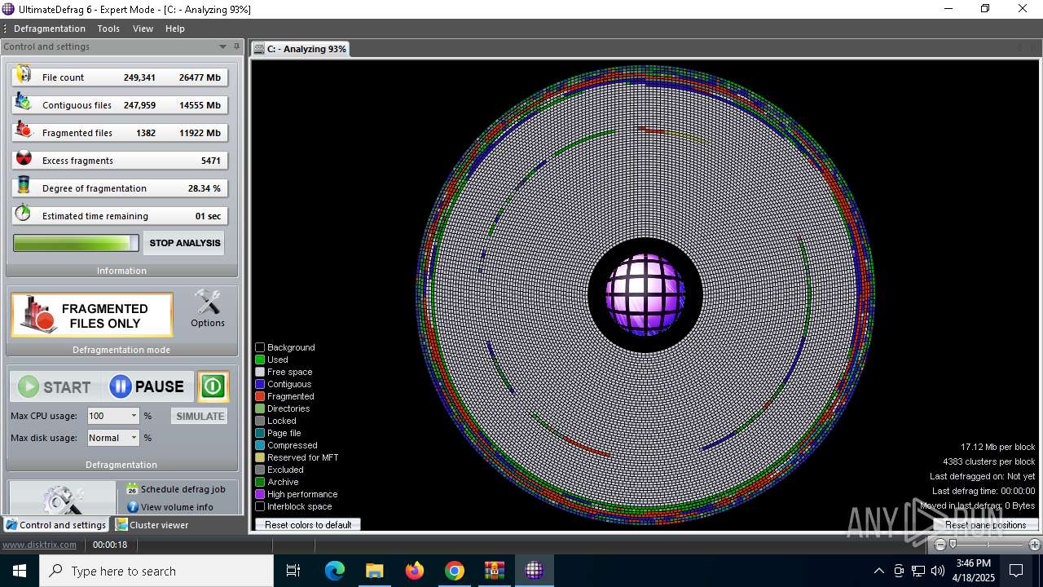1043x587 pixels.
Task: Expand the Control and settings panel menu arrow
Action: 222,46
